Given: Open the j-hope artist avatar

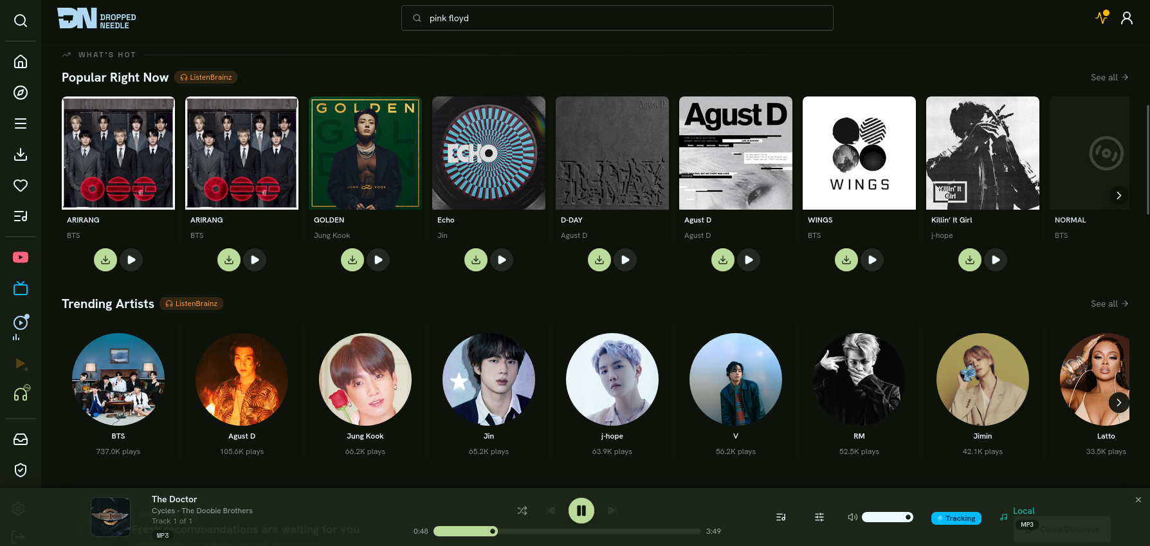Looking at the screenshot, I should tap(612, 379).
